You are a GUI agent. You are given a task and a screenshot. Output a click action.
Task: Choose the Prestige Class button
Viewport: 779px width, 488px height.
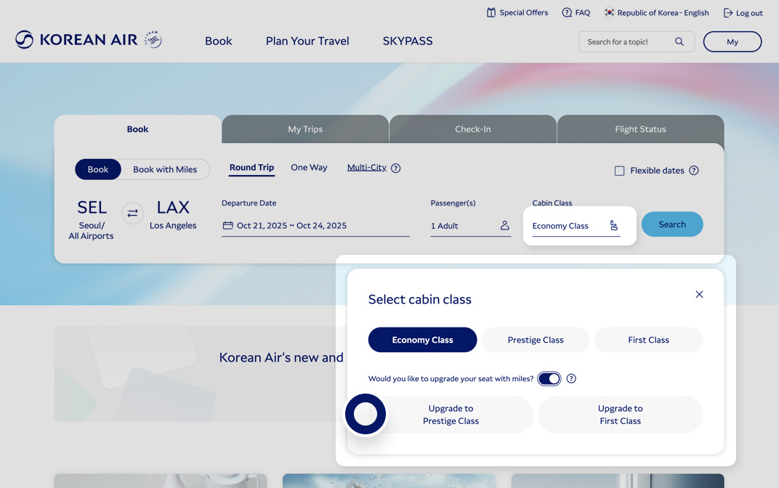(x=536, y=340)
